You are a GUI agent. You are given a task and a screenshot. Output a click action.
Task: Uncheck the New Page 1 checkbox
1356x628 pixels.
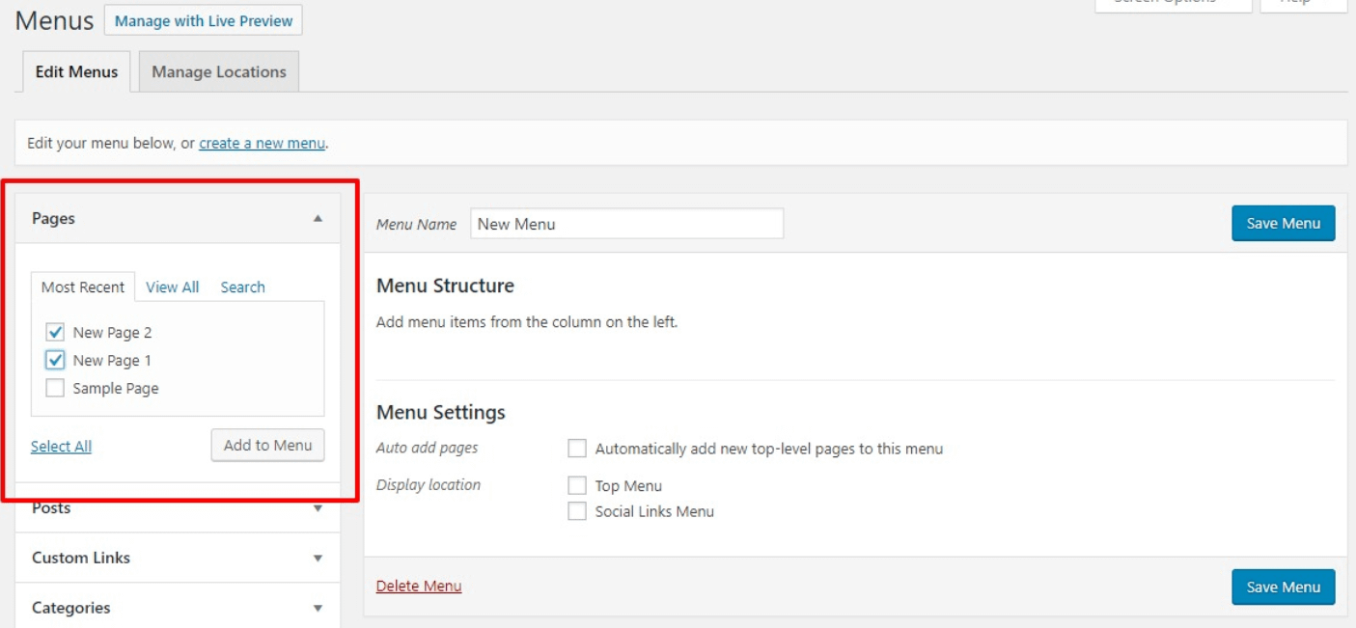pos(55,360)
